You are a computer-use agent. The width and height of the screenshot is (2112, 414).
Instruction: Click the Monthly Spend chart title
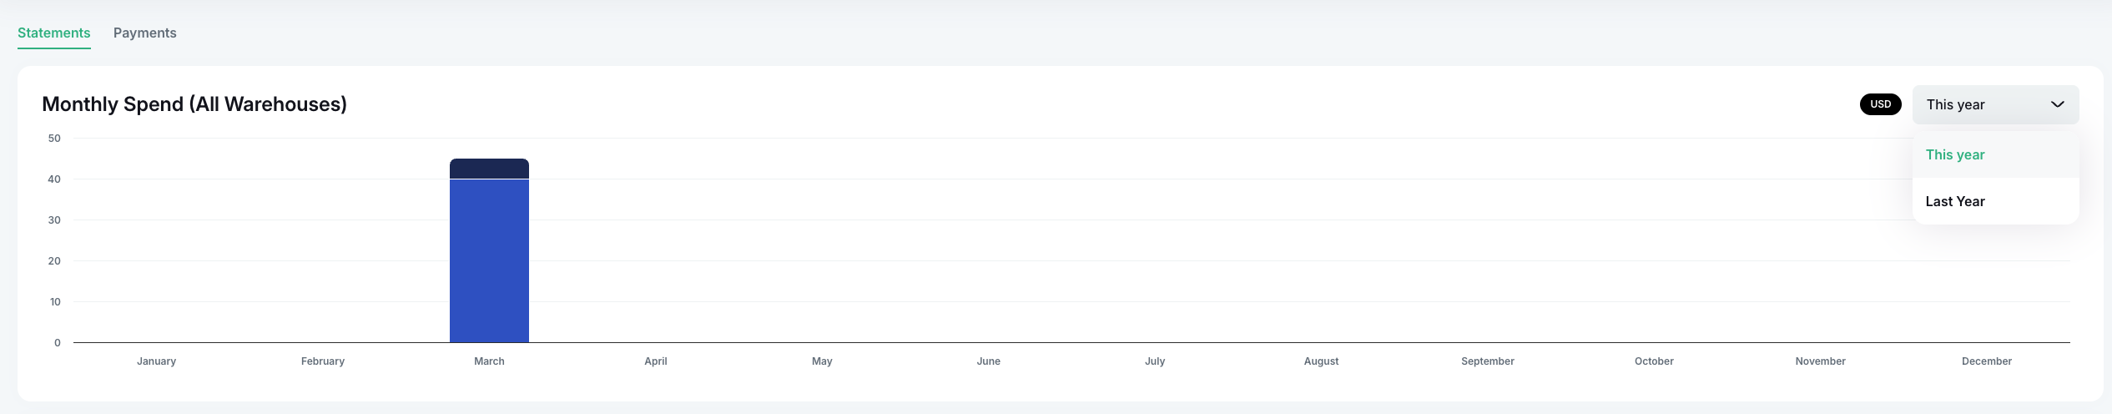pos(194,104)
